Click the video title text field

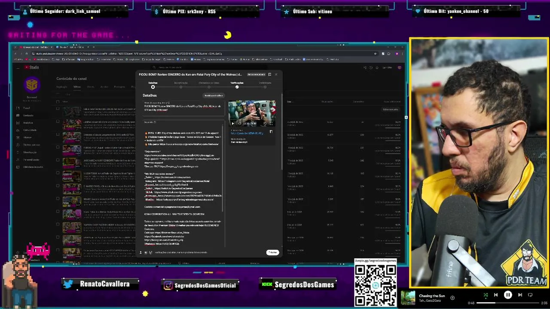[x=183, y=107]
